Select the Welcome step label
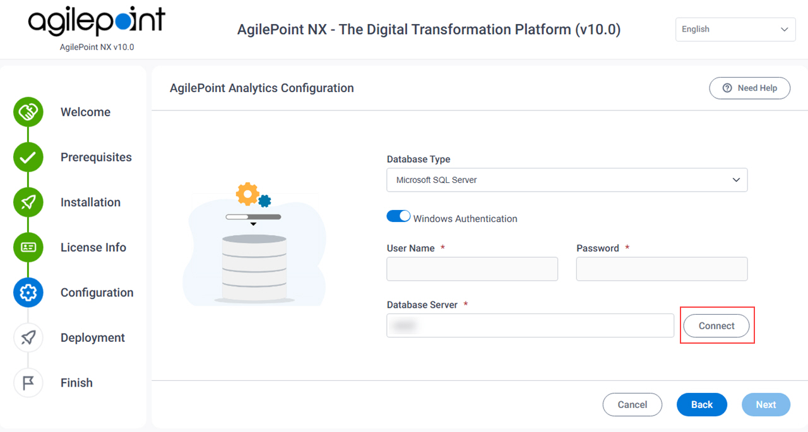808x432 pixels. tap(85, 112)
